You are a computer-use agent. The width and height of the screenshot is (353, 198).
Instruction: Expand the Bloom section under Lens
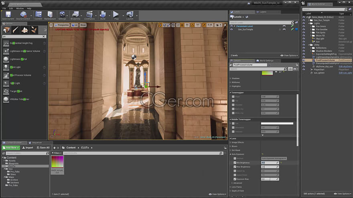point(230,146)
